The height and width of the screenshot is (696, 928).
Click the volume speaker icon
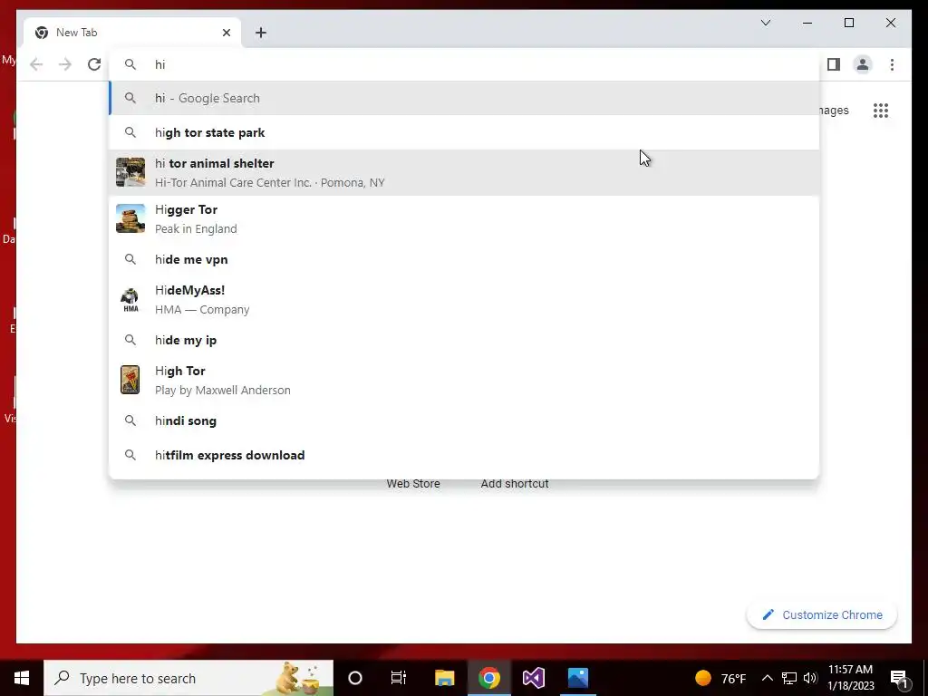pyautogui.click(x=810, y=678)
